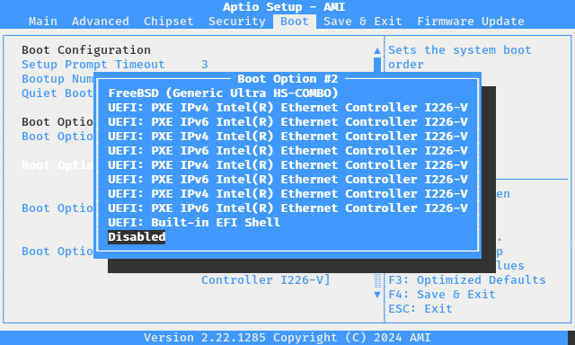Click the scroll up arrow
The width and height of the screenshot is (575, 345).
coord(377,50)
